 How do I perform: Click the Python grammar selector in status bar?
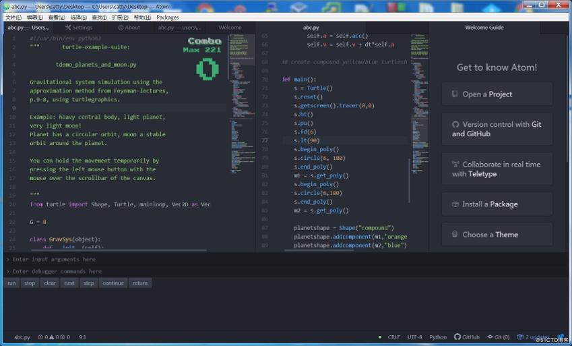(x=438, y=337)
